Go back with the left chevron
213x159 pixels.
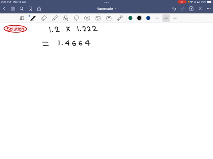4,9
